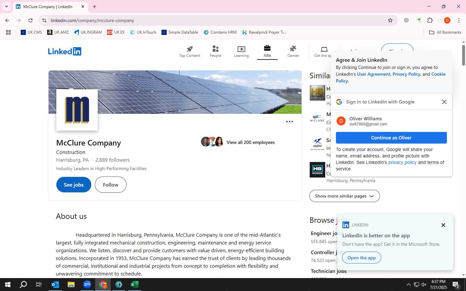Viewport: 466px width, 291px height.
Task: Open Zoom from the taskbar
Action: click(87, 285)
